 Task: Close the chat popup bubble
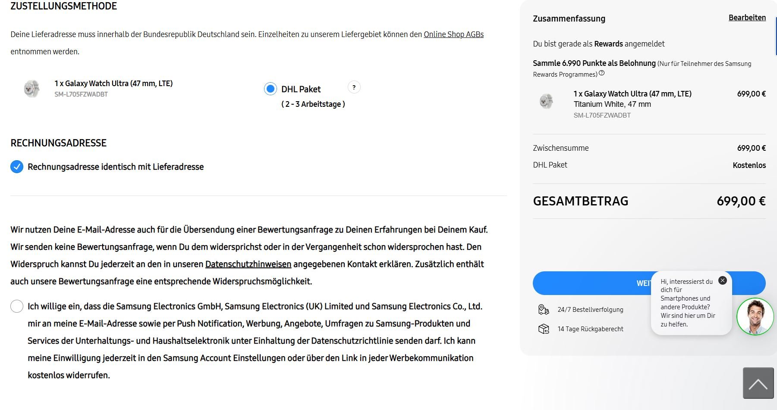point(722,280)
